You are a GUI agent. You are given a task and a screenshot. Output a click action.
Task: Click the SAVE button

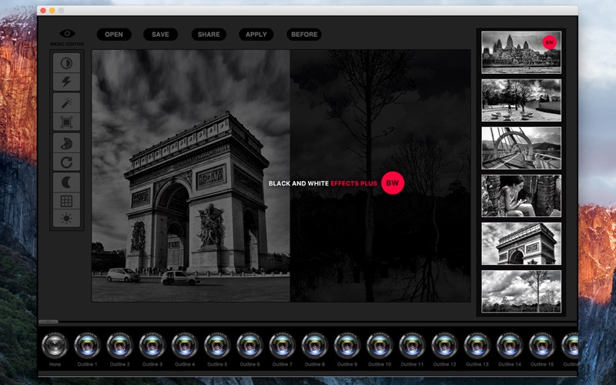pos(160,35)
